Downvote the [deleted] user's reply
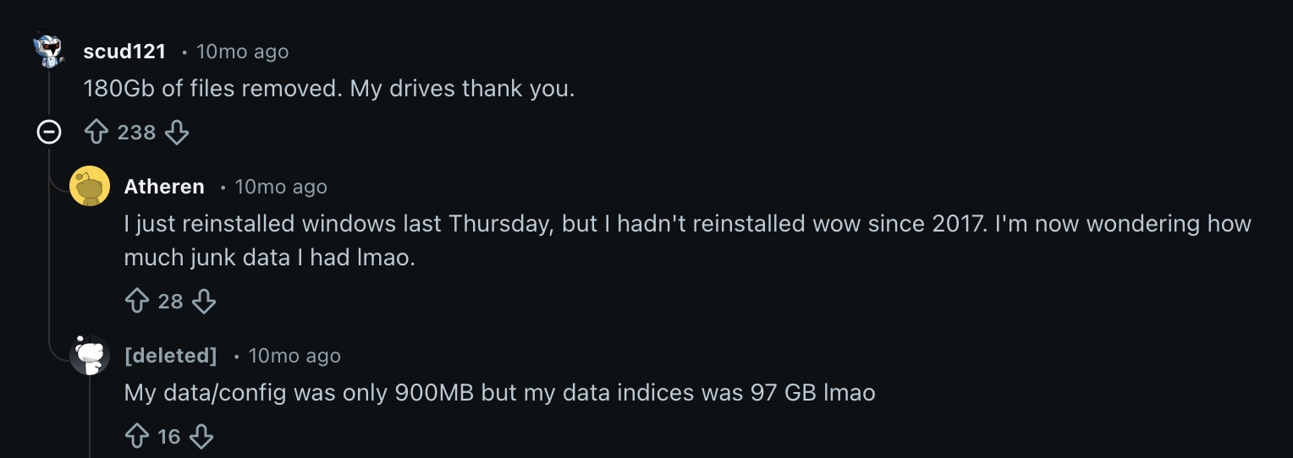This screenshot has width=1293, height=458. (x=201, y=436)
